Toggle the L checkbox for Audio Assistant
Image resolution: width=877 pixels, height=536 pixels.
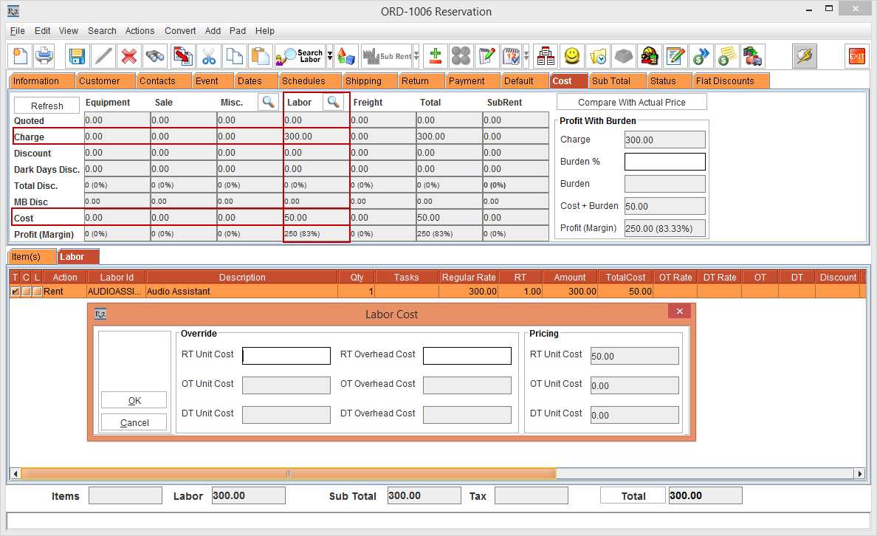(37, 292)
